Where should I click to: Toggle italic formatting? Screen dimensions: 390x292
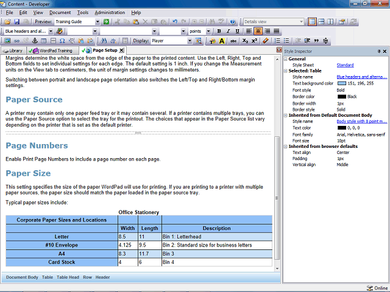[229, 31]
